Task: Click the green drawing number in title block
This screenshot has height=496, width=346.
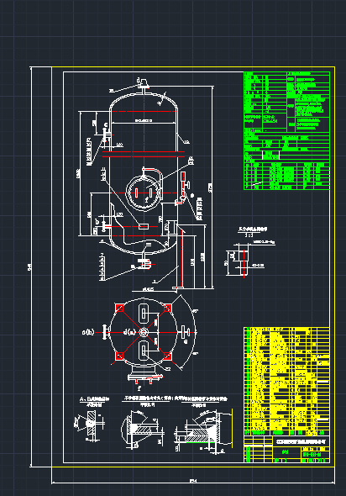Action: tap(312, 455)
